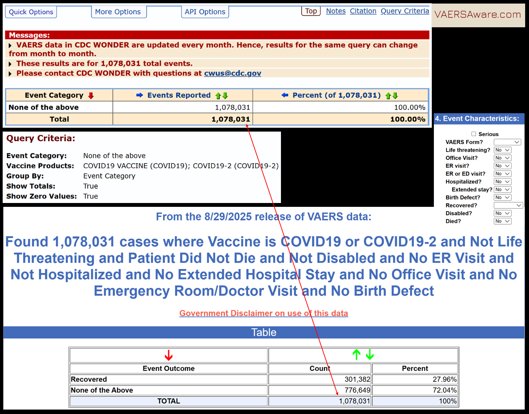Click the VAERSAware.com logo

[478, 15]
